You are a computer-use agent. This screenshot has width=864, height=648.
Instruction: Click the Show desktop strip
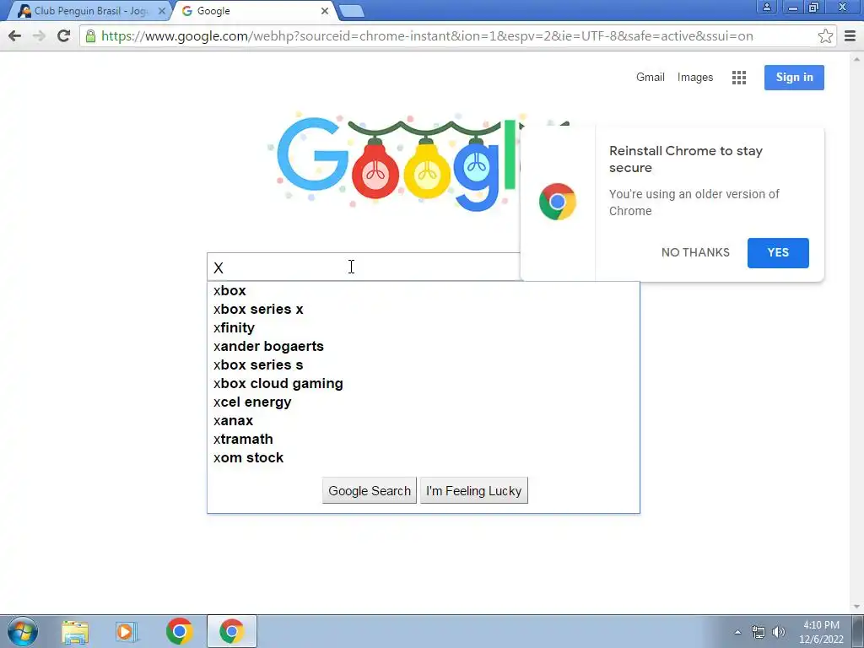(858, 631)
